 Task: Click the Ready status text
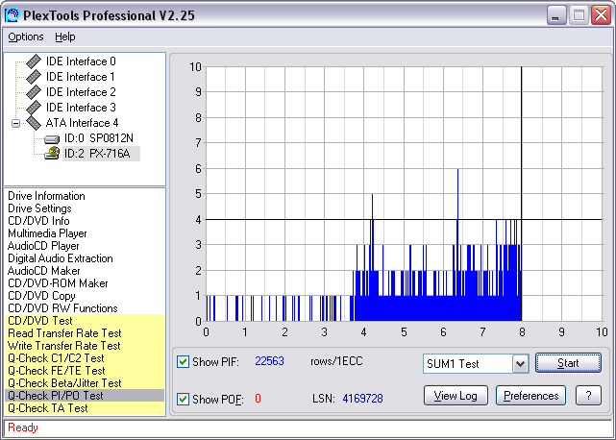click(23, 428)
